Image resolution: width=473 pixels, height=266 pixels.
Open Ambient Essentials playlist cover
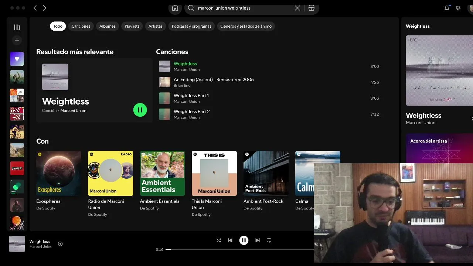[x=162, y=173]
